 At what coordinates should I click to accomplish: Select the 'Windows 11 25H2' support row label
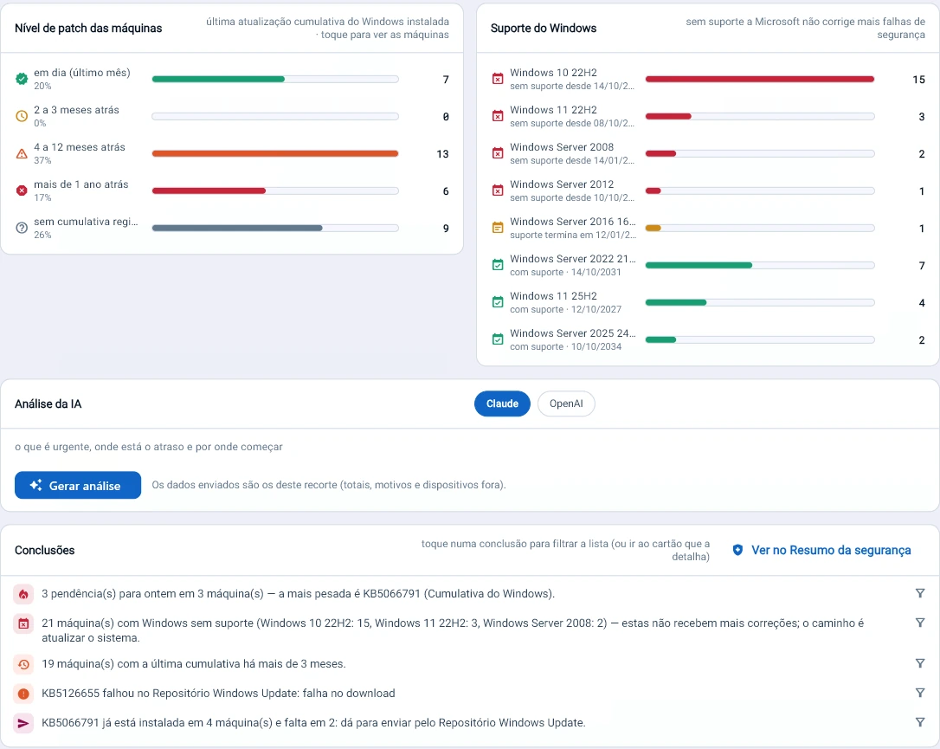[x=553, y=295]
